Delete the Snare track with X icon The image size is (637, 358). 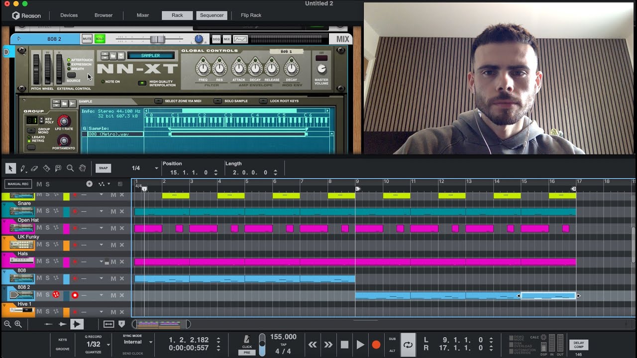(121, 211)
